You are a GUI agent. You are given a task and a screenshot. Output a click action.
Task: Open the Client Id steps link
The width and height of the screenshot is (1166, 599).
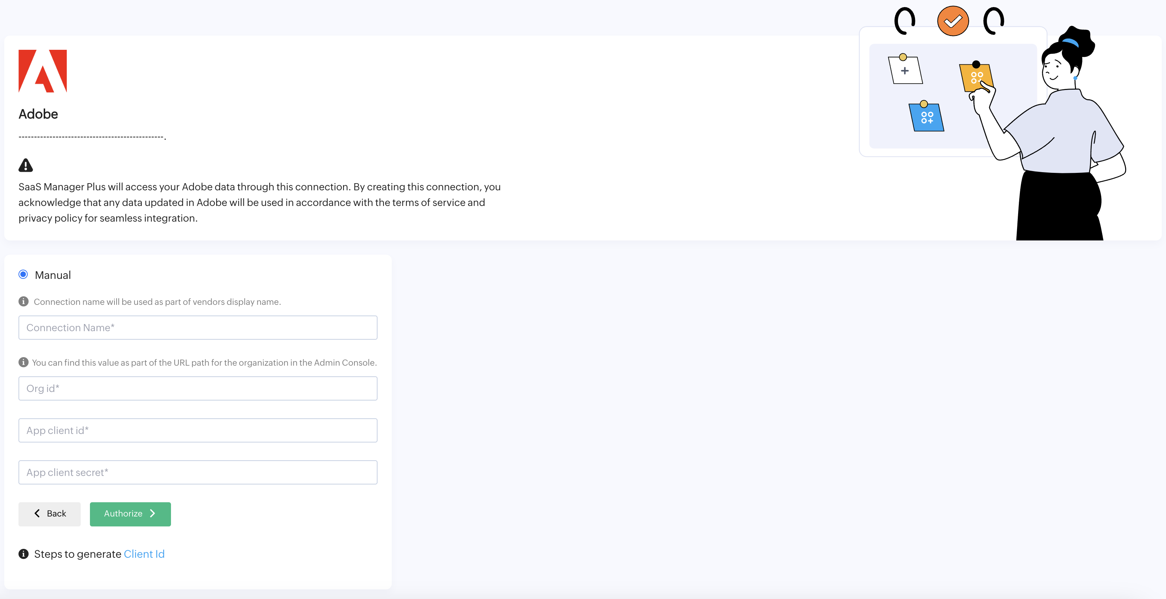(144, 554)
